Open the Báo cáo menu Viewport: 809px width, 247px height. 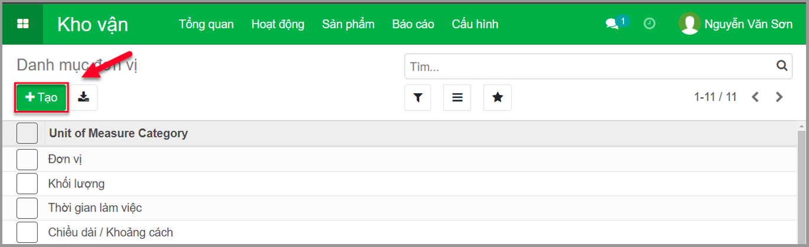[413, 24]
